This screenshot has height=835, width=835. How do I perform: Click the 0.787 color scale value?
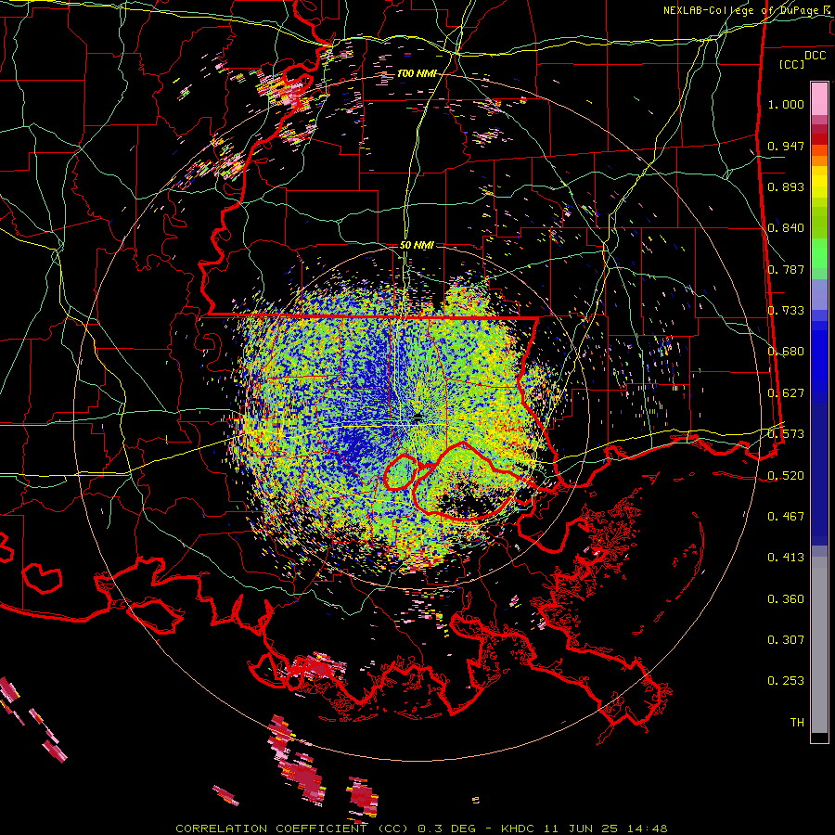click(x=786, y=269)
